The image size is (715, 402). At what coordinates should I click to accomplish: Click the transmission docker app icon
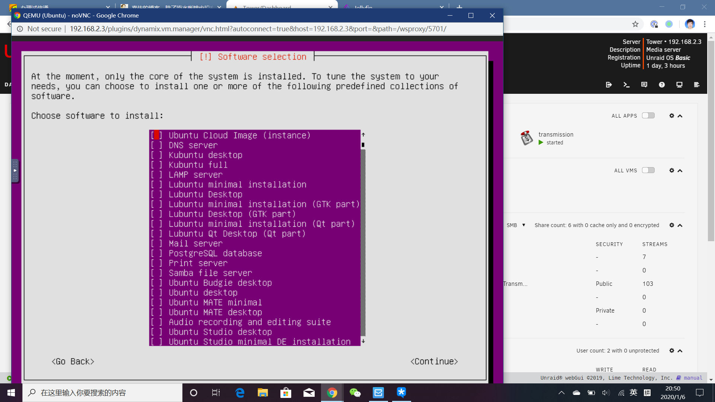point(526,138)
